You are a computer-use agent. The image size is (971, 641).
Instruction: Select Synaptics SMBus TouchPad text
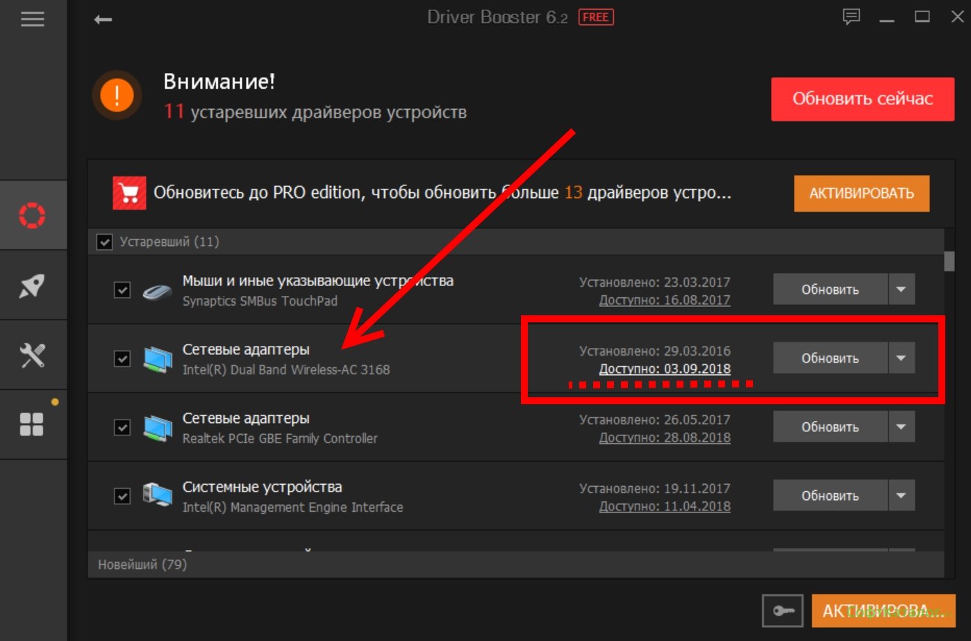pos(260,301)
